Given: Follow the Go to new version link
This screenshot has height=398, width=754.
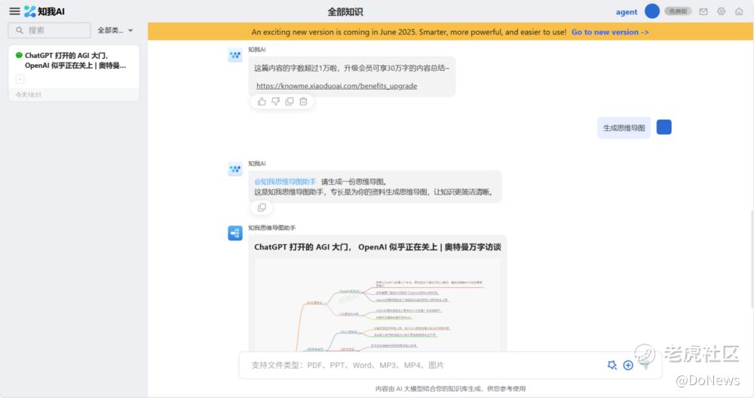Looking at the screenshot, I should (610, 32).
